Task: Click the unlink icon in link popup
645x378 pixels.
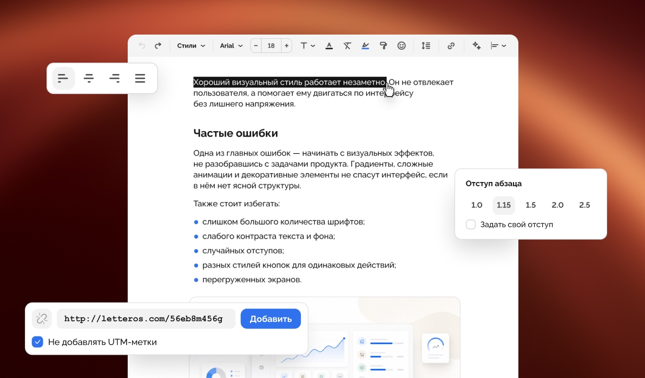Action: click(x=42, y=319)
